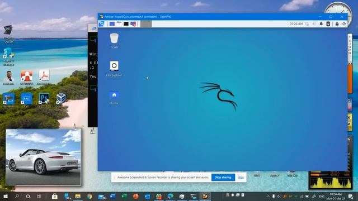This screenshot has height=201, width=358.
Task: Maximize the TigerVNC window
Action: (331, 17)
